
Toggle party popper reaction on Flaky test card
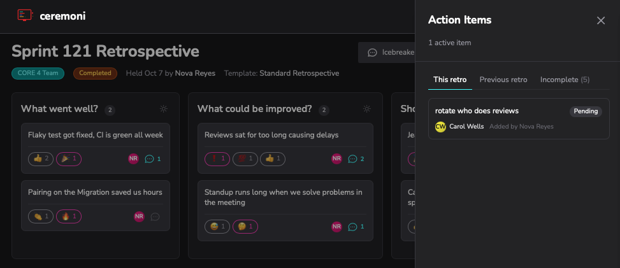pos(69,159)
